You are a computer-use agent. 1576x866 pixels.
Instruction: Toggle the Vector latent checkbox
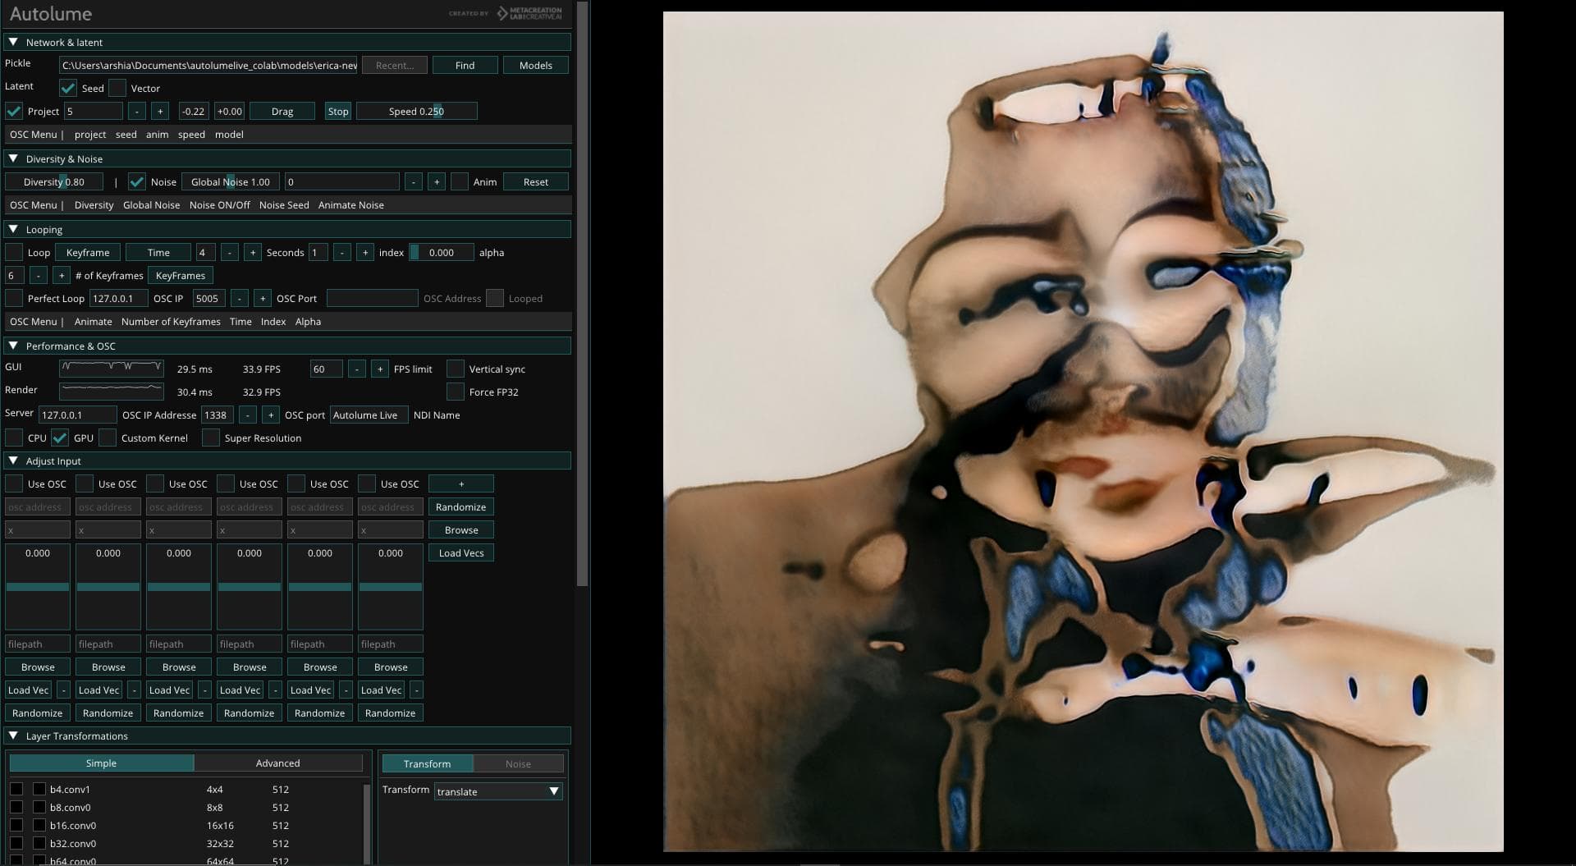[117, 88]
